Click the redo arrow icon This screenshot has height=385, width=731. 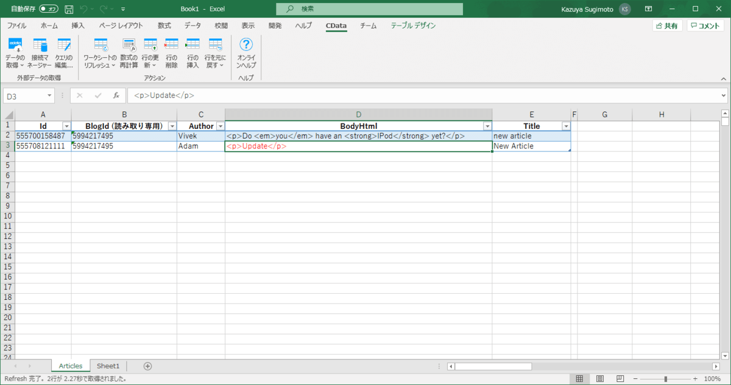(x=103, y=9)
